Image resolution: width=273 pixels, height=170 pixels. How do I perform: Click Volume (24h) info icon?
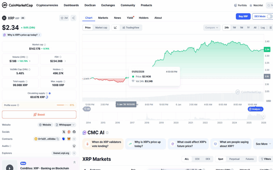(x=27, y=57)
